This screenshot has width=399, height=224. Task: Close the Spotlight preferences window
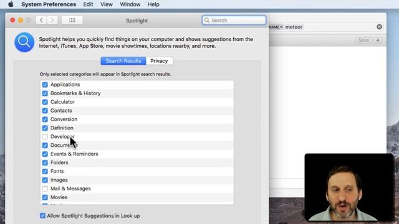12,20
